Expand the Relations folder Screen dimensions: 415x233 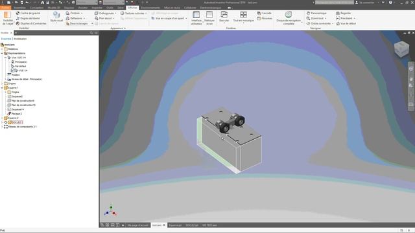pos(2,49)
